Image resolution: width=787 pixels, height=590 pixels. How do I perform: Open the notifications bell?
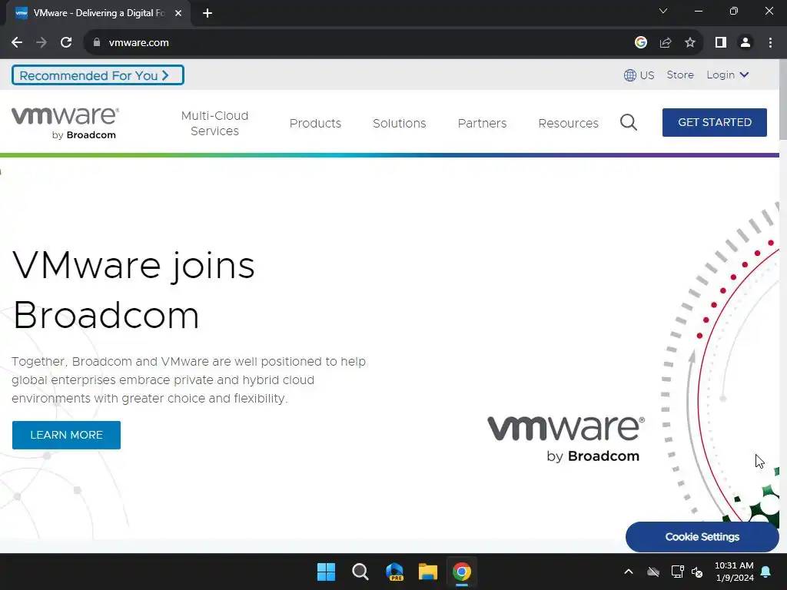(766, 572)
